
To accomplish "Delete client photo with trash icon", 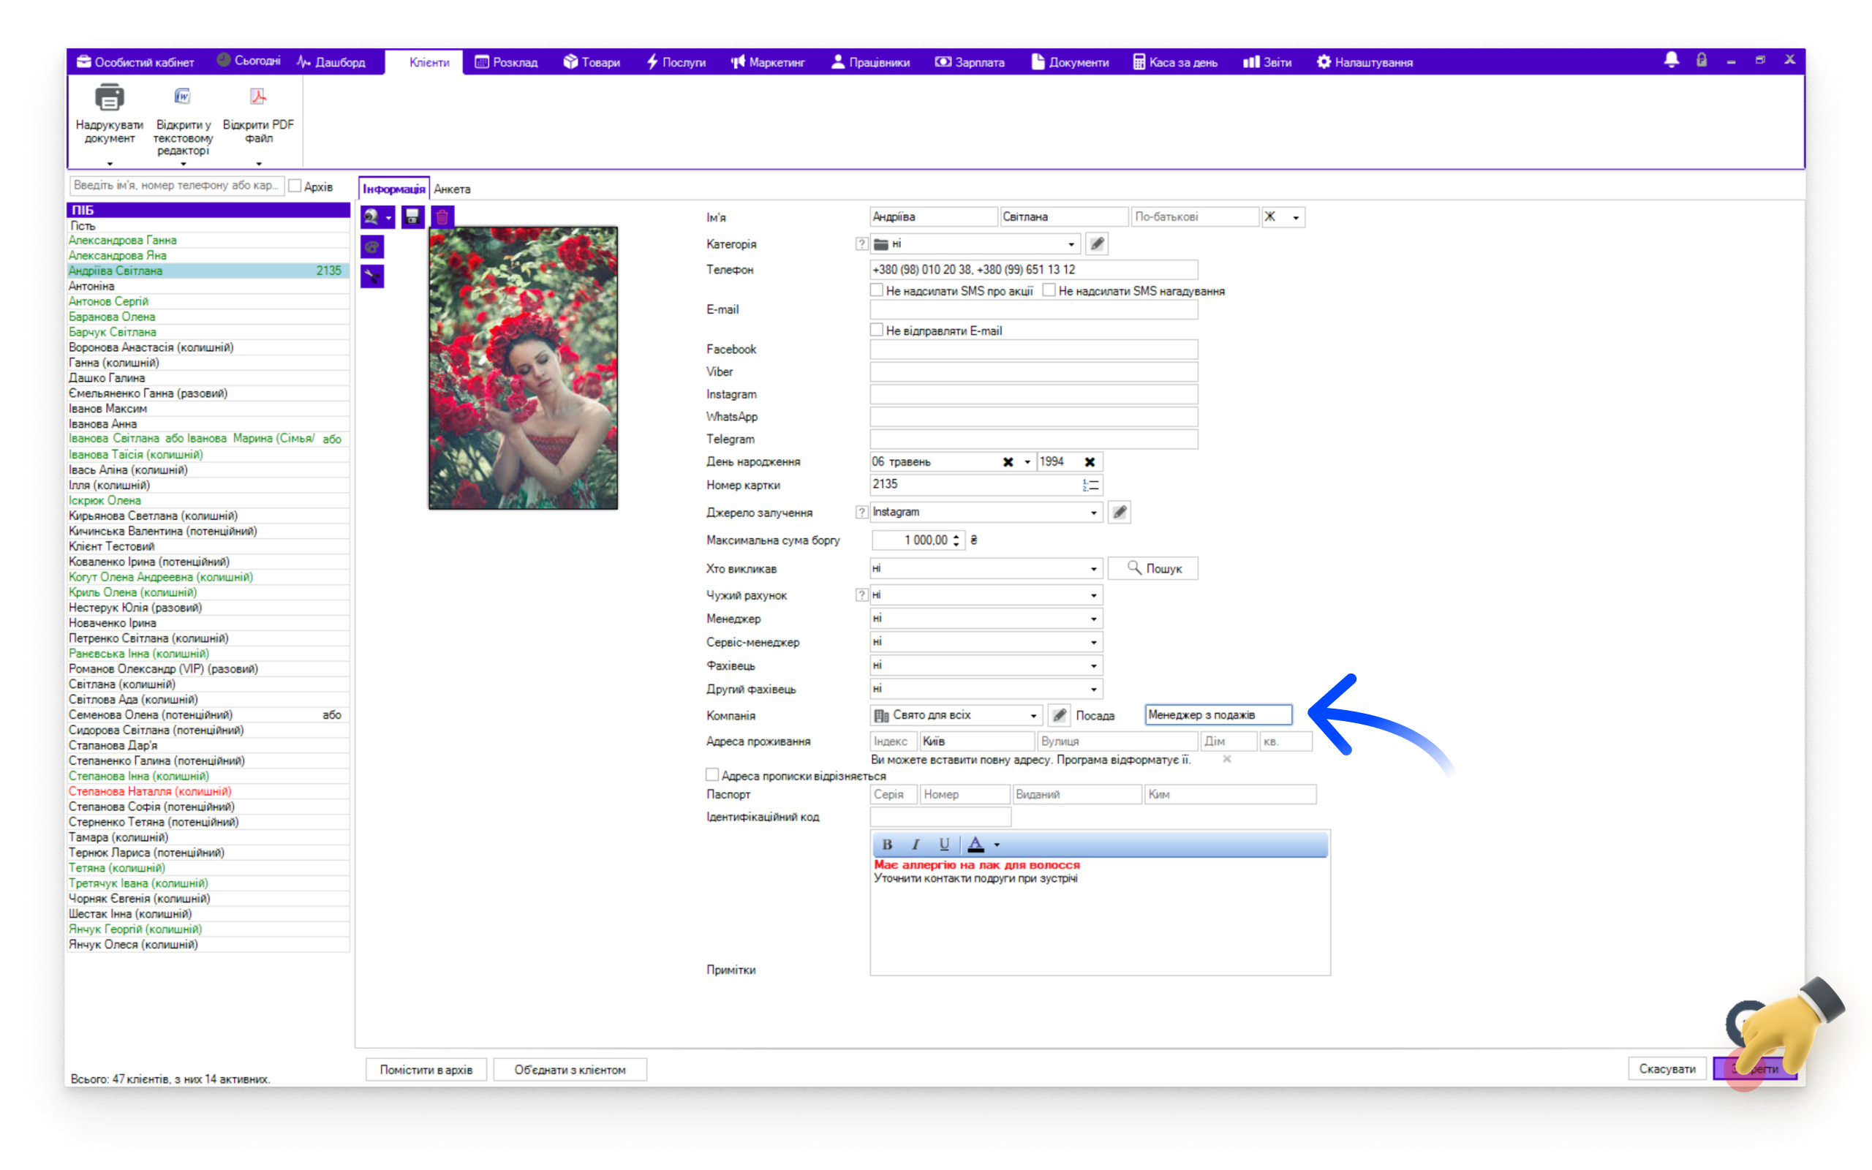I will click(442, 217).
